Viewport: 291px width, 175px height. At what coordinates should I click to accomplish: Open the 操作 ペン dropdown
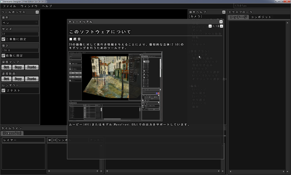click(x=20, y=23)
